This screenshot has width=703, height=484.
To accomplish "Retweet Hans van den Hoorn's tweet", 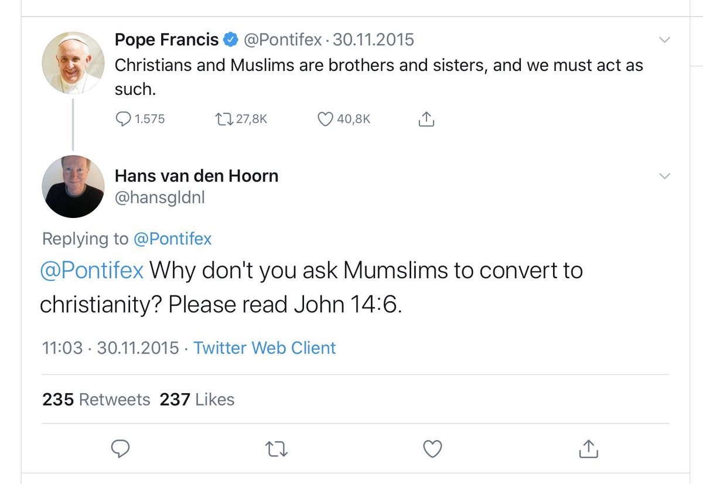I will 276,449.
